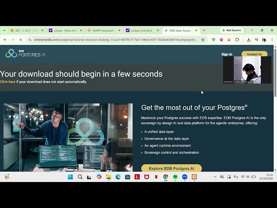Click the Ask Gemini button
This screenshot has width=277, height=208.
tap(232, 30)
